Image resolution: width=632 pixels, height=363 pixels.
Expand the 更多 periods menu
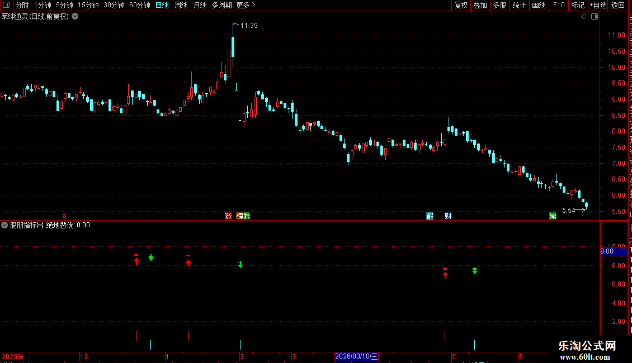point(246,5)
